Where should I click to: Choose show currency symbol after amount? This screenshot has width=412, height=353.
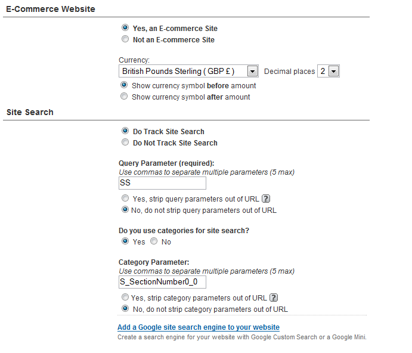coord(125,97)
